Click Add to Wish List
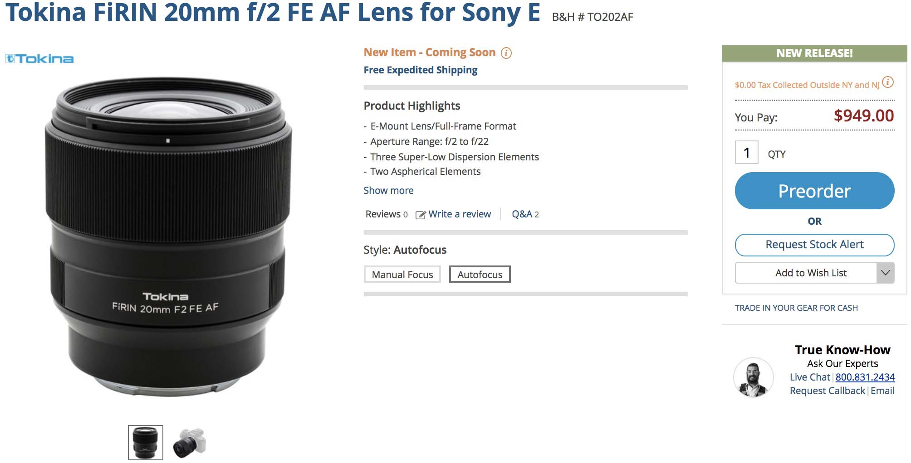 point(810,273)
